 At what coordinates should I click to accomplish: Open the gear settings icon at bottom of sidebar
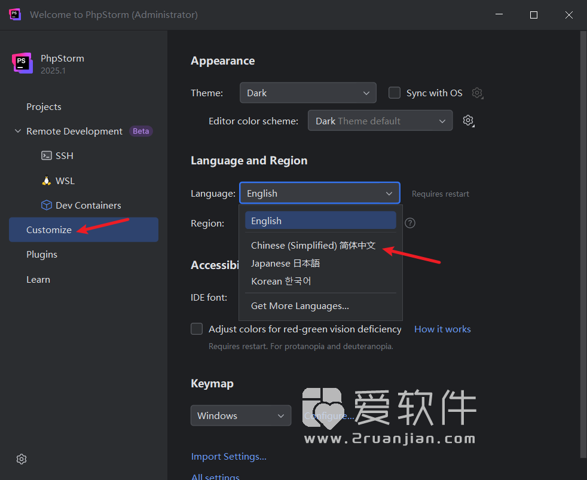(x=22, y=459)
